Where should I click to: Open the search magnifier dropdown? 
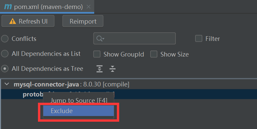pos(100,39)
